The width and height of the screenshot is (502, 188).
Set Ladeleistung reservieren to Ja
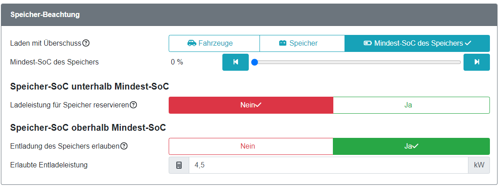click(411, 105)
